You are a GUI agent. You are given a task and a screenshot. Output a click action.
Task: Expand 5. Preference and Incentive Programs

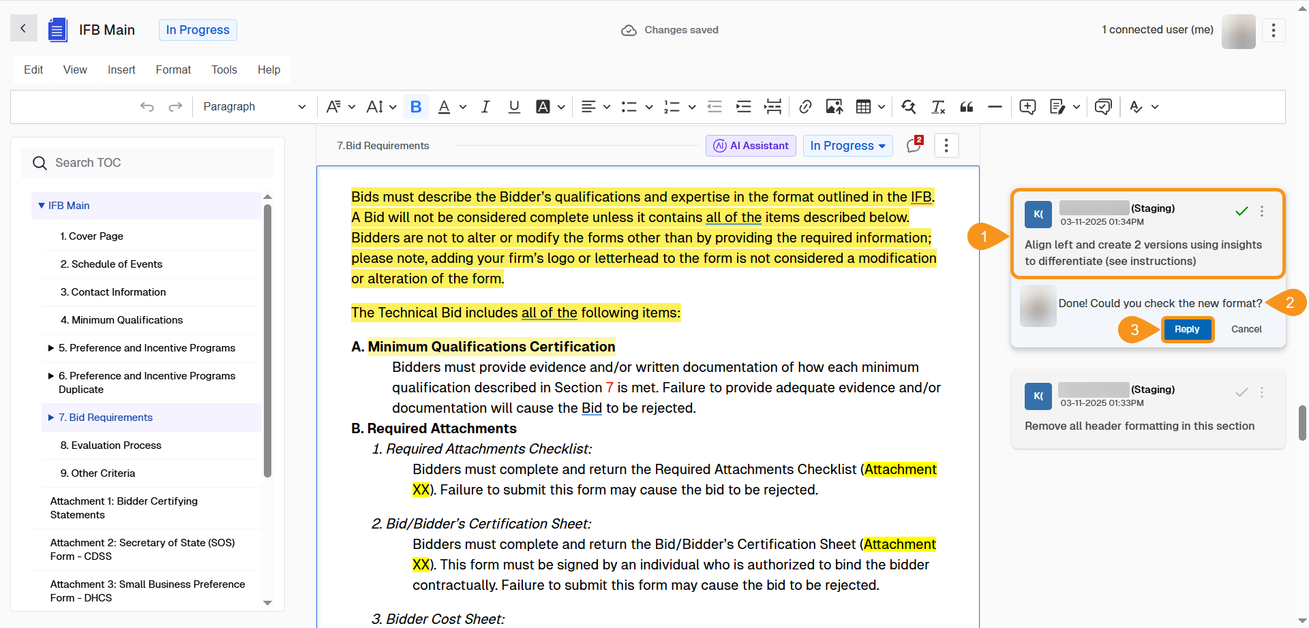tap(51, 348)
